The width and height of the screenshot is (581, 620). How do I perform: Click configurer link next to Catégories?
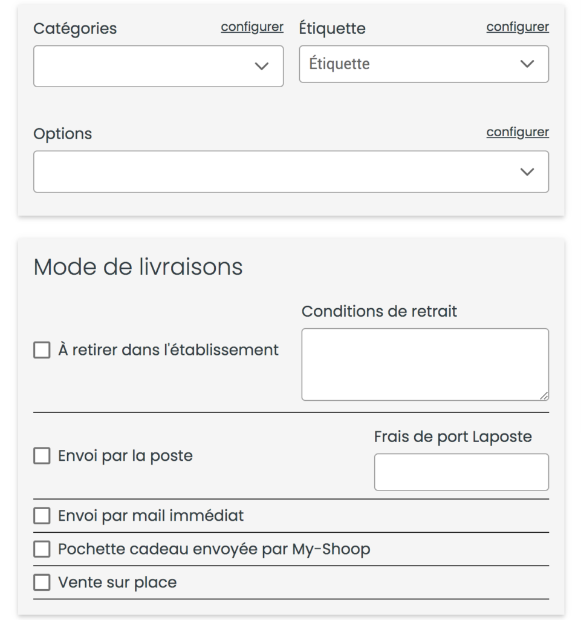252,27
